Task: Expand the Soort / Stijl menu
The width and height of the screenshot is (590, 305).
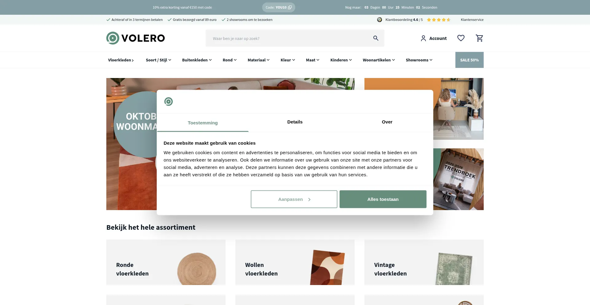Action: pos(158,60)
